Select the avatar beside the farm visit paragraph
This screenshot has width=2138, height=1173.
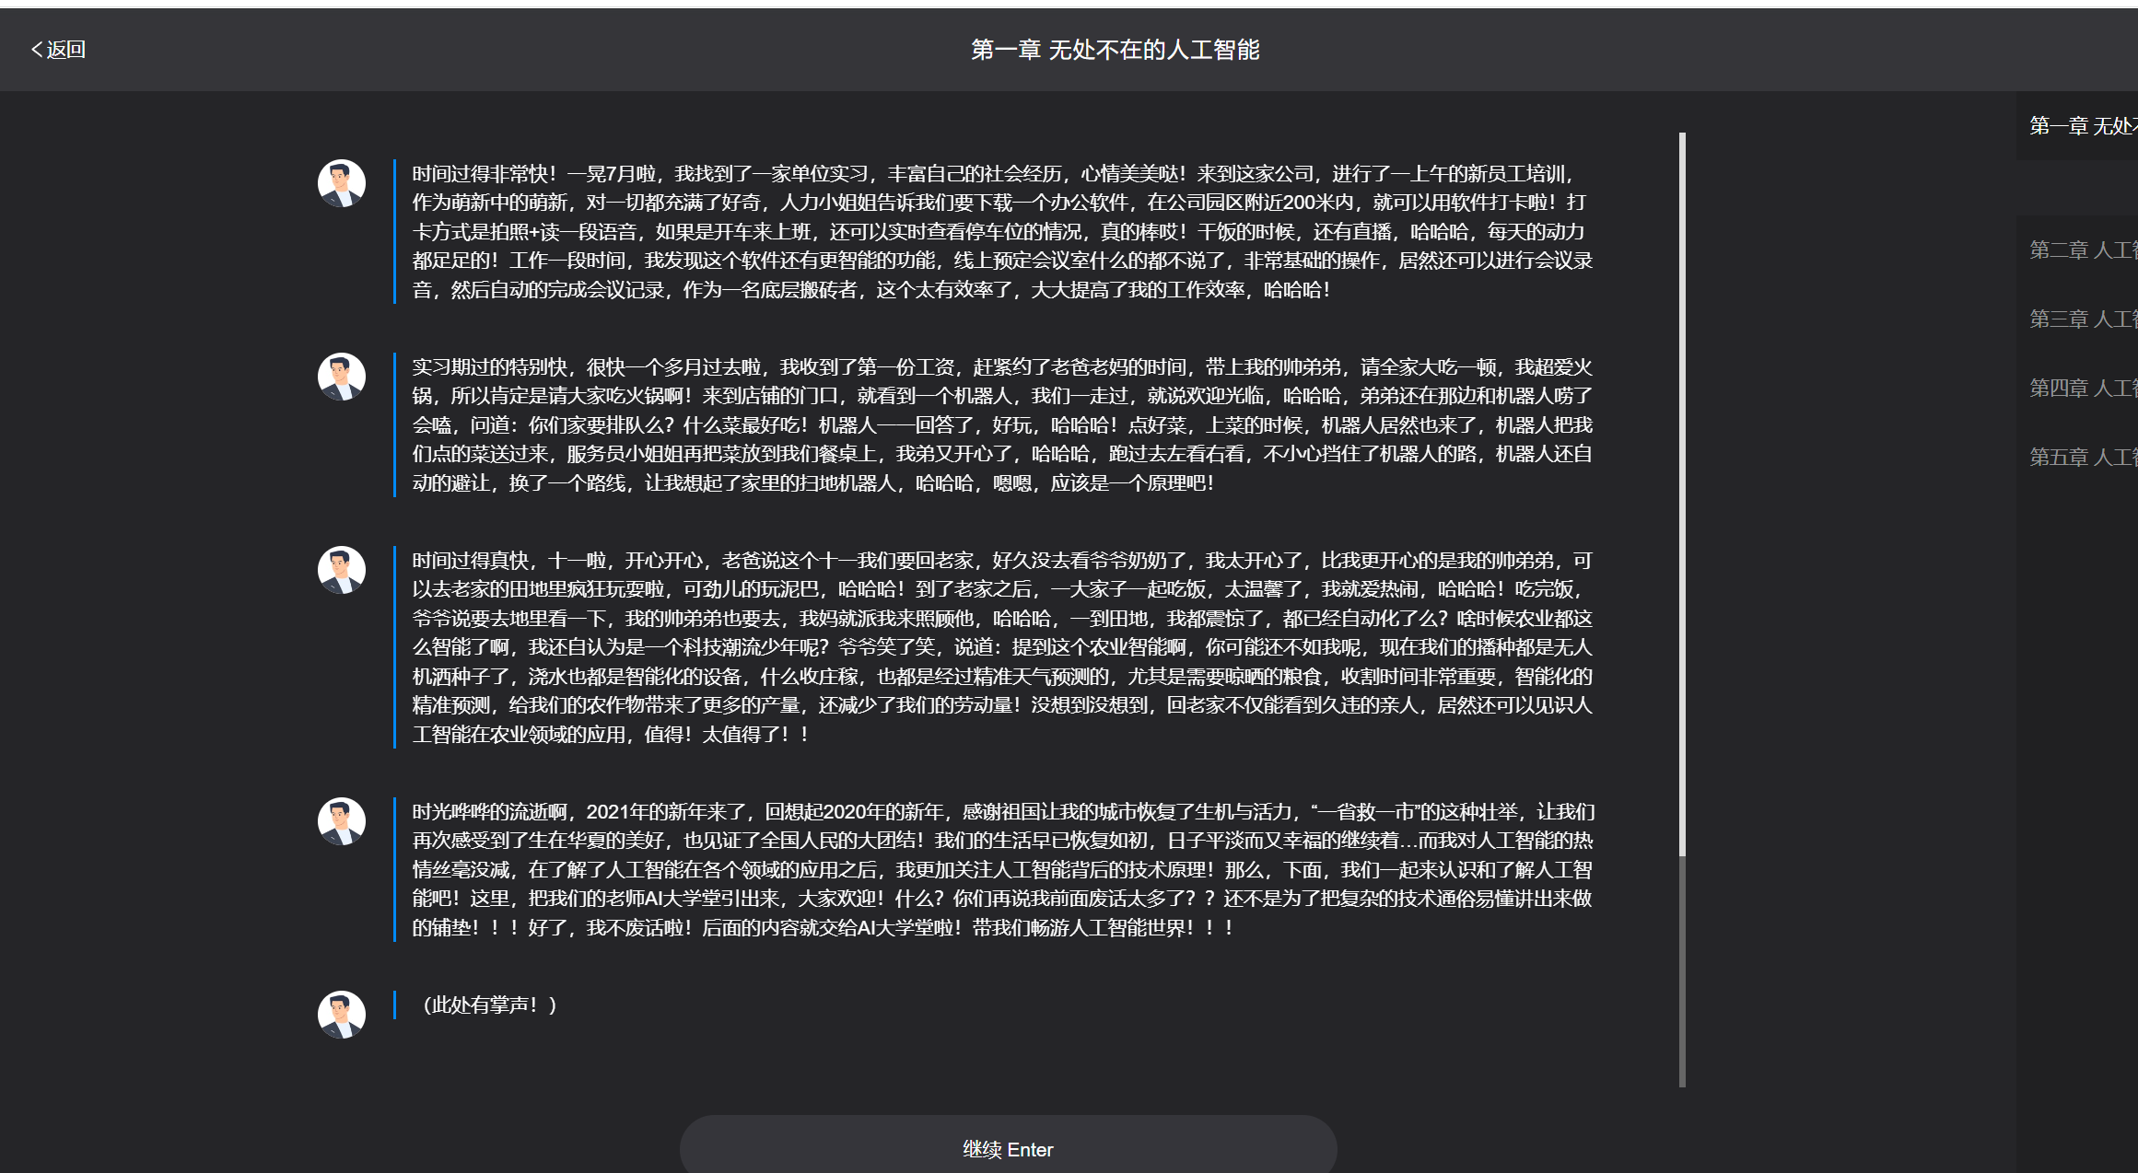(x=341, y=569)
